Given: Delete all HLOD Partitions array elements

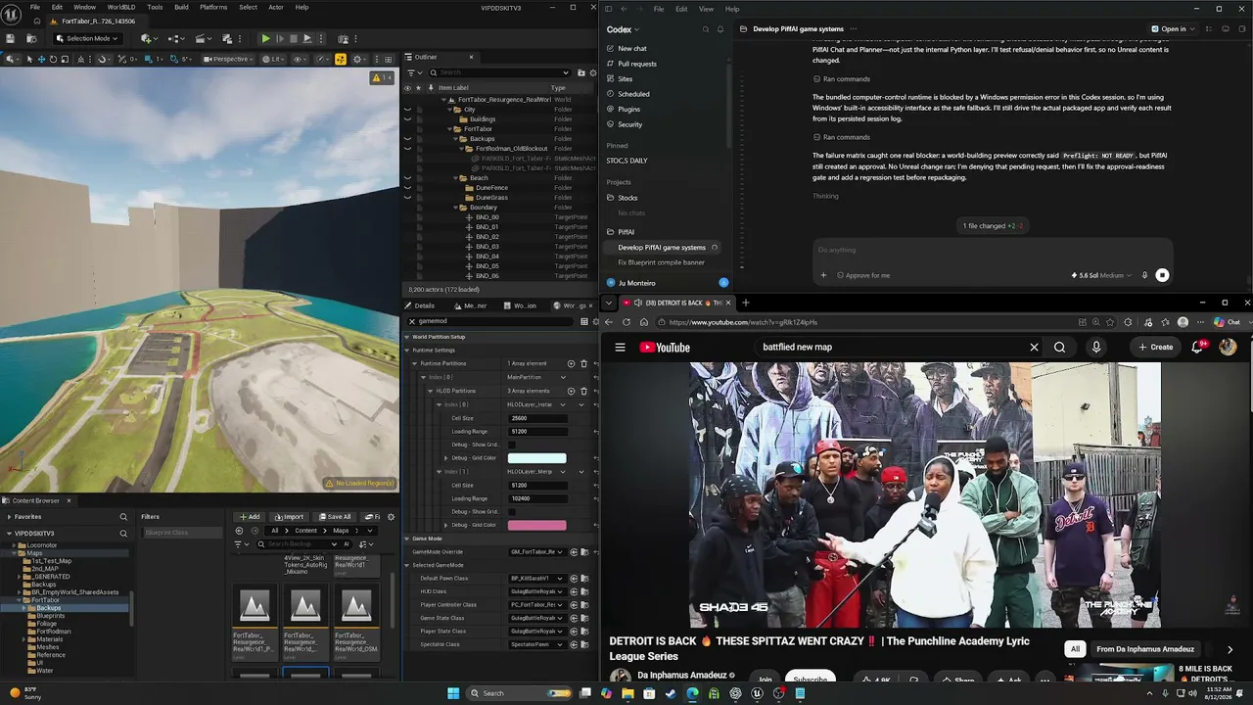Looking at the screenshot, I should 584,391.
